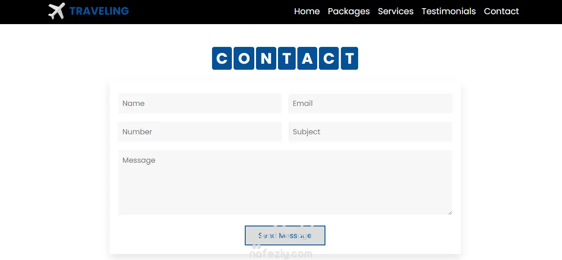Focus the Email input field
This screenshot has height=260, width=562.
pyautogui.click(x=370, y=103)
